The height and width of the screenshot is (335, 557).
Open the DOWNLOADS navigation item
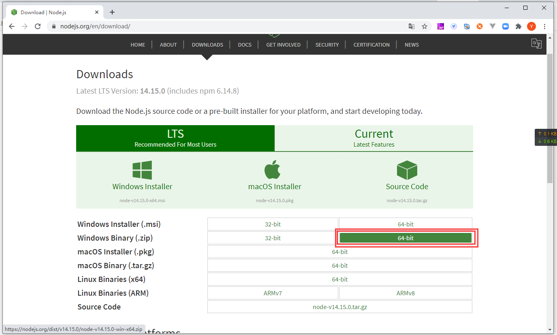coord(207,45)
